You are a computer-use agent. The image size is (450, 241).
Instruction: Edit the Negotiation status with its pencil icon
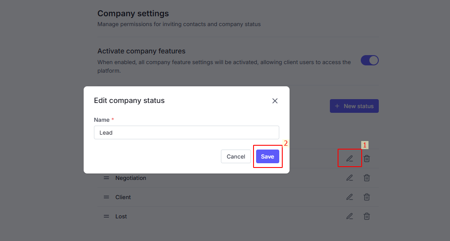350,178
